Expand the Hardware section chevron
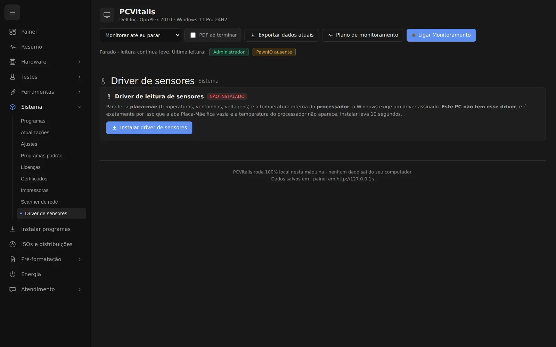This screenshot has width=556, height=347. point(80,62)
